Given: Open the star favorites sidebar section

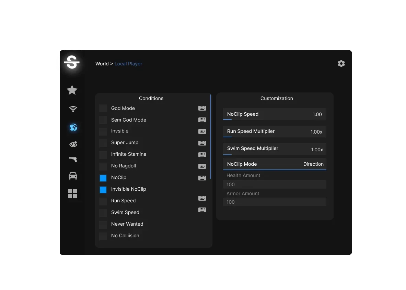Looking at the screenshot, I should [x=72, y=90].
